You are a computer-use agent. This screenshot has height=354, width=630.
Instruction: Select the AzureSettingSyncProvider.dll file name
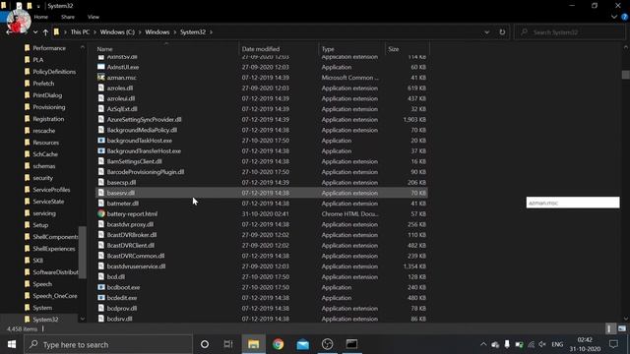click(x=145, y=120)
